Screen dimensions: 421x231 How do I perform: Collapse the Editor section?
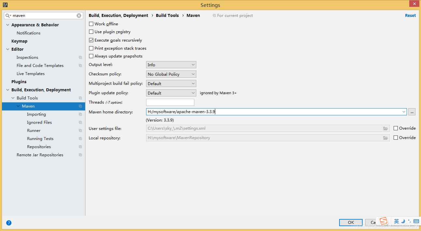[8, 49]
